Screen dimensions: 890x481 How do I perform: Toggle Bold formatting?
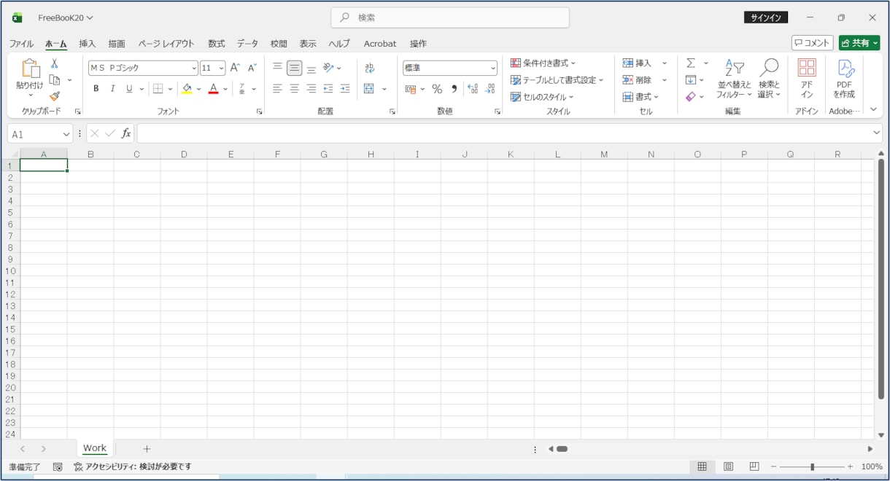click(x=96, y=89)
